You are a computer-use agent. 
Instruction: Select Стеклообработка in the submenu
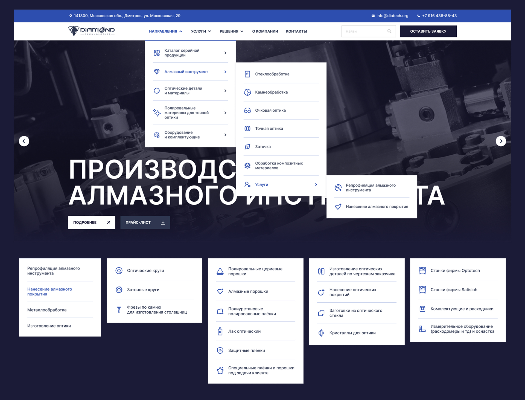272,74
